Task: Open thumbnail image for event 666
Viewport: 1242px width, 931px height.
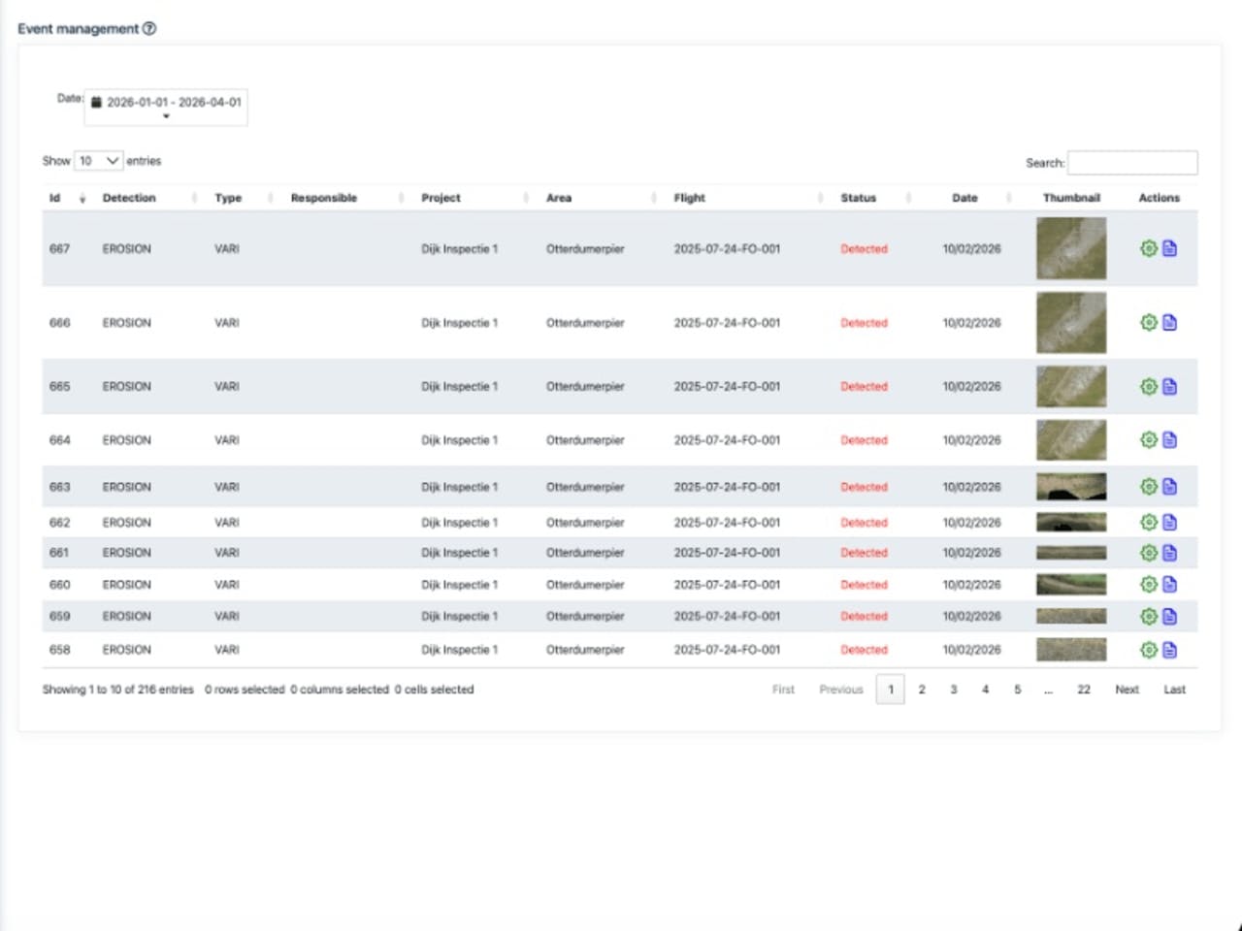Action: coord(1071,322)
